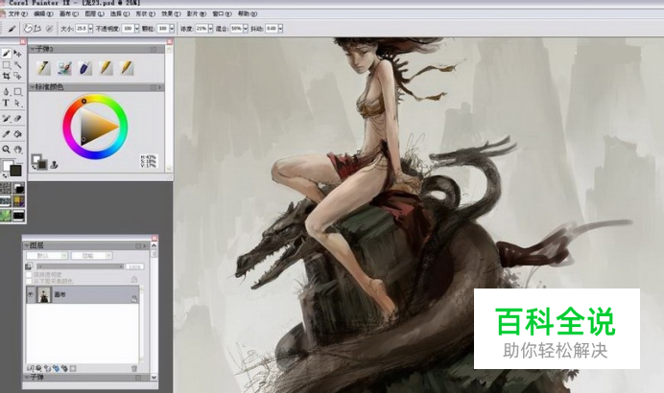664x393 pixels.
Task: Open the size value dropdown
Action: (90, 29)
